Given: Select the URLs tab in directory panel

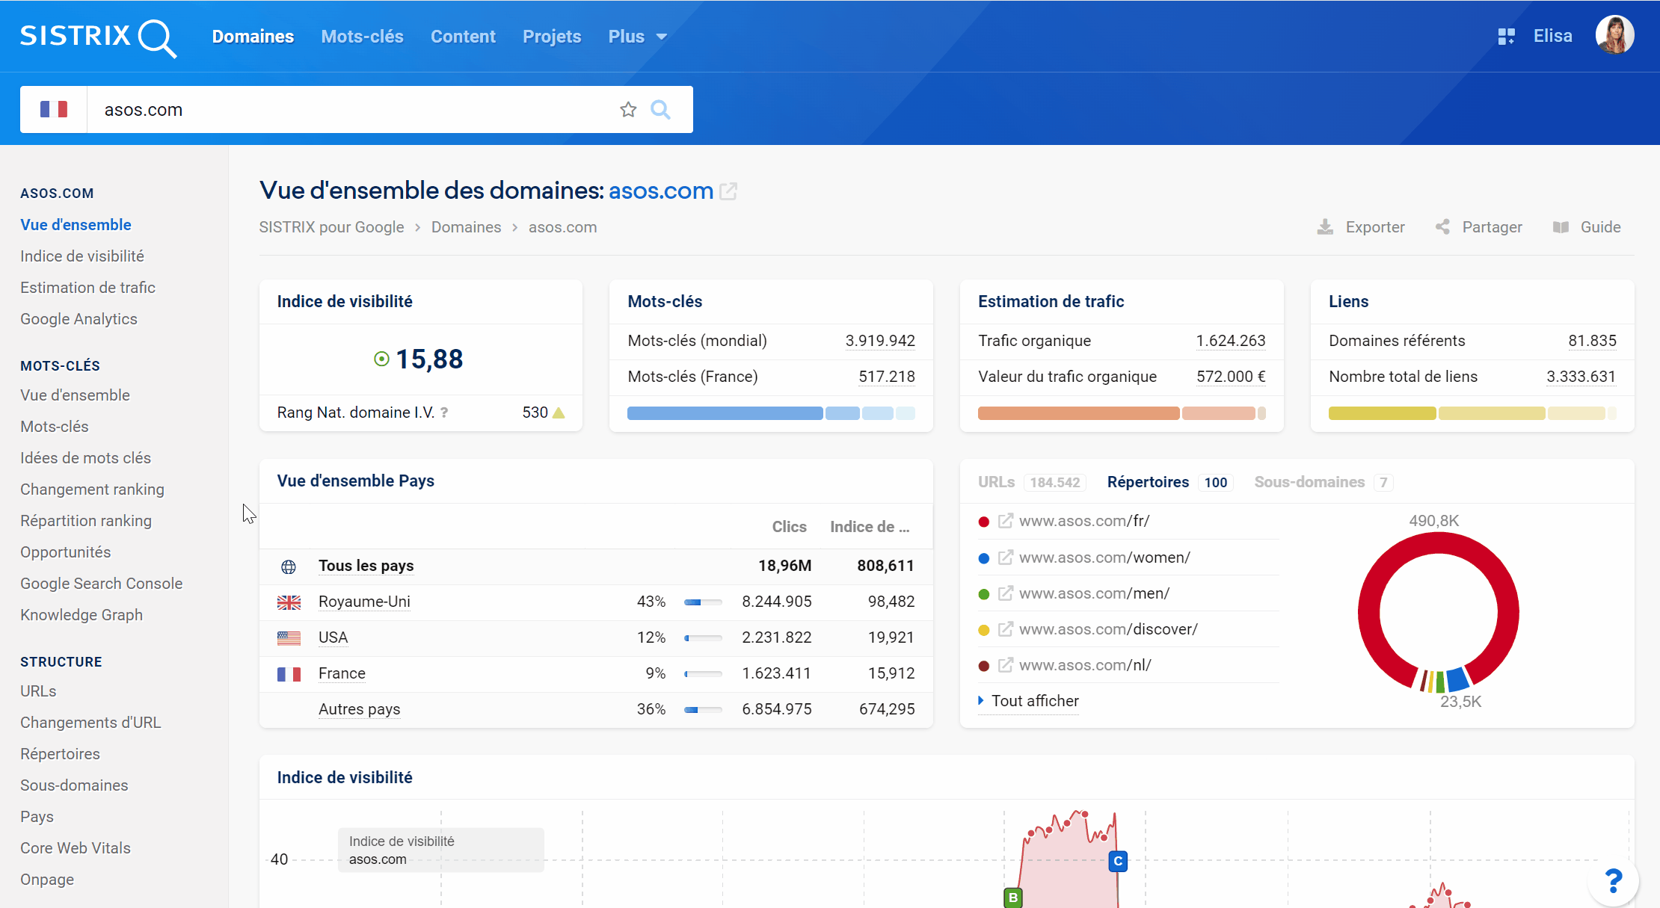Looking at the screenshot, I should pyautogui.click(x=993, y=482).
